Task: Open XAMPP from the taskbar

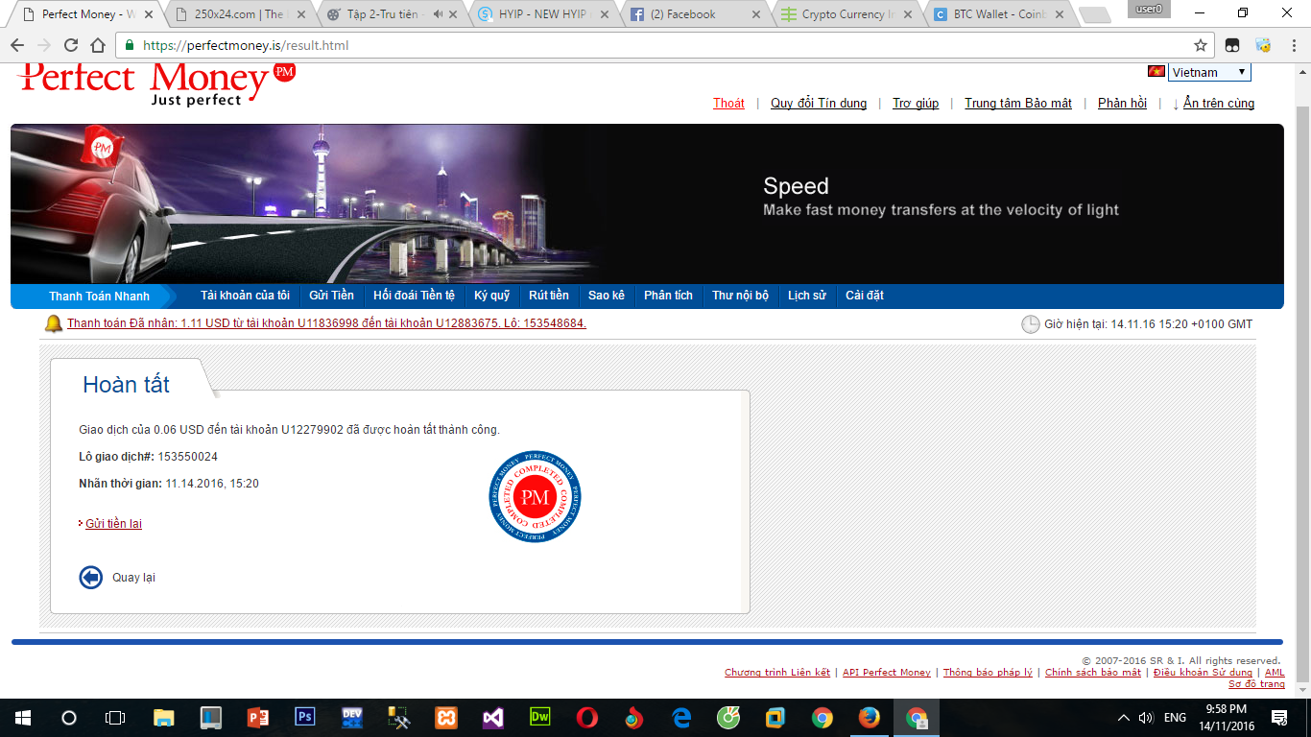Action: tap(445, 717)
